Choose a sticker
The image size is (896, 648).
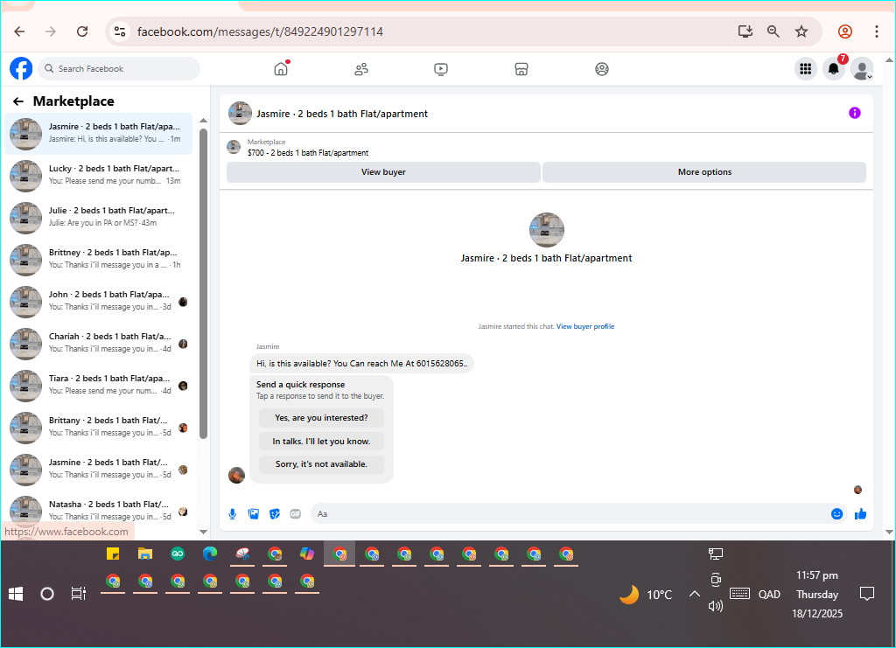point(275,514)
